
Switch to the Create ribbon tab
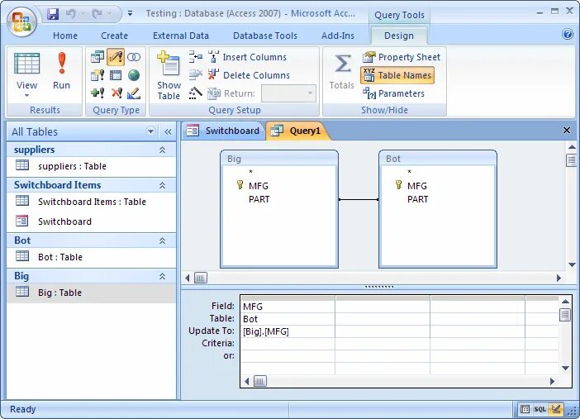[114, 36]
